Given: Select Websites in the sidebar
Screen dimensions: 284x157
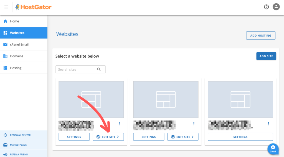Looking at the screenshot, I should coord(17,33).
